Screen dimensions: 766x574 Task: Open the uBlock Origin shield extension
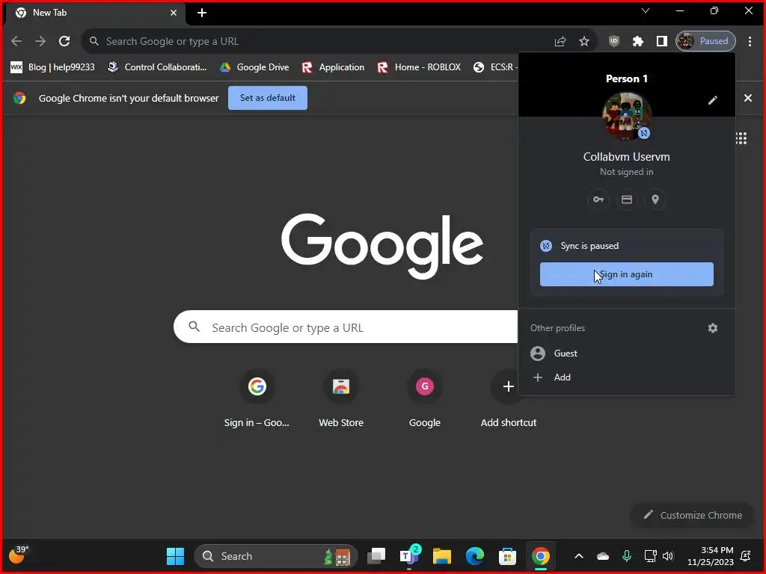coord(614,42)
